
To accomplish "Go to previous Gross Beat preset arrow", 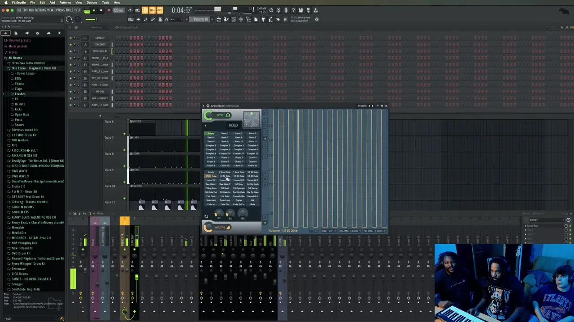I will point(369,106).
